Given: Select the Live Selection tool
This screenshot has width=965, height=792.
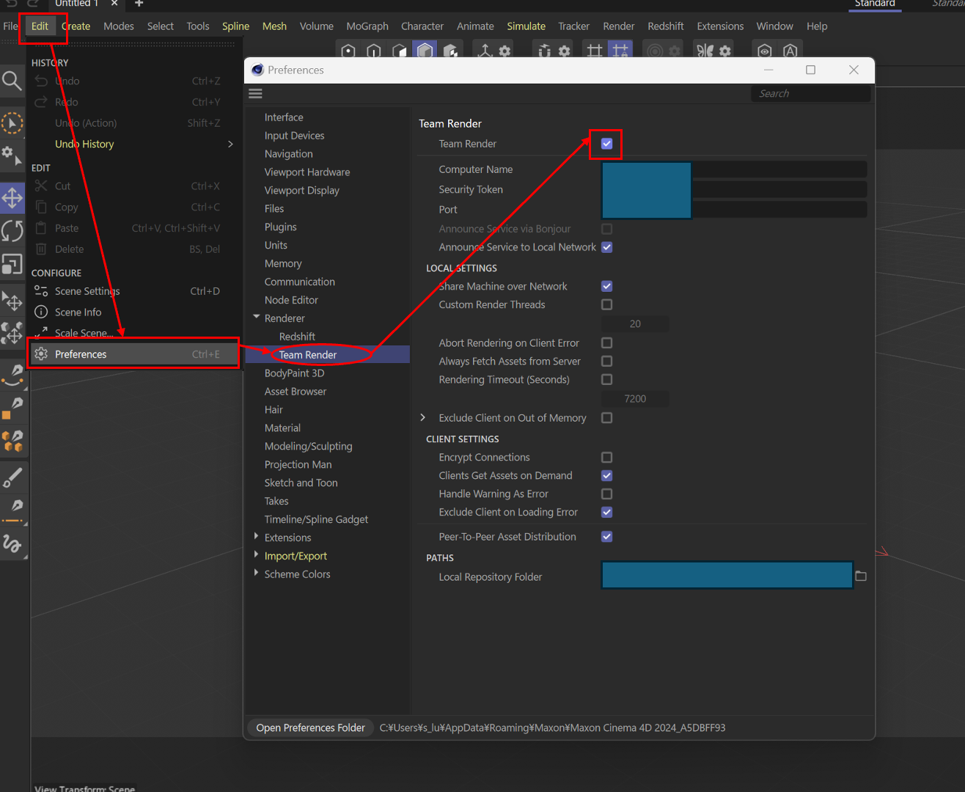Looking at the screenshot, I should tap(12, 123).
